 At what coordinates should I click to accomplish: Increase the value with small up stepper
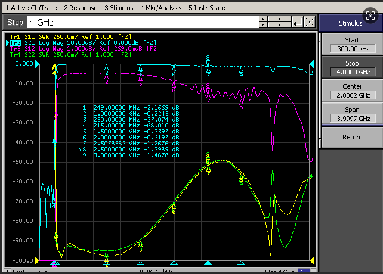263,19
